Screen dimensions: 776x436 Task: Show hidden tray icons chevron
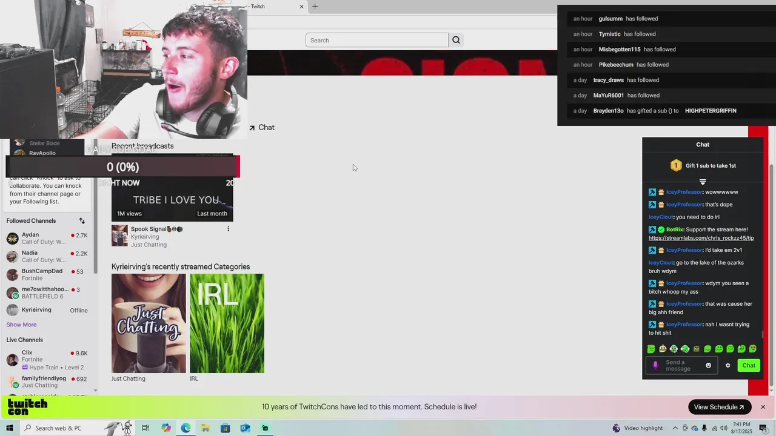(675, 428)
